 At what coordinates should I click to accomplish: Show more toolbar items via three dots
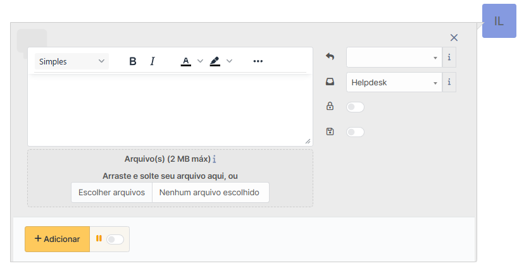point(258,61)
